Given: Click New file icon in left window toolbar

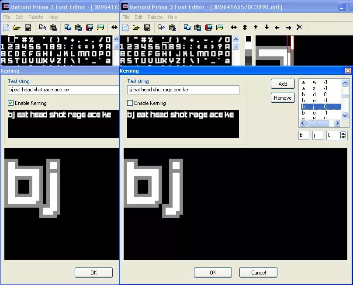Looking at the screenshot, I should 6,28.
